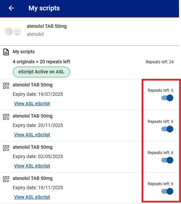Click the atenolol tablet image
The image size is (181, 204).
pyautogui.click(x=13, y=31)
